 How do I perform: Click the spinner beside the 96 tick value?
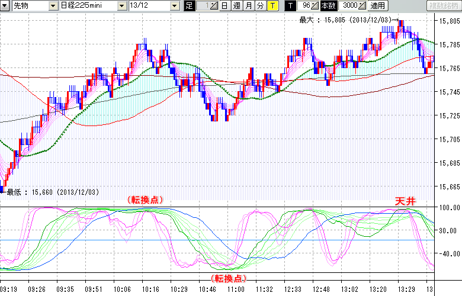315,6
